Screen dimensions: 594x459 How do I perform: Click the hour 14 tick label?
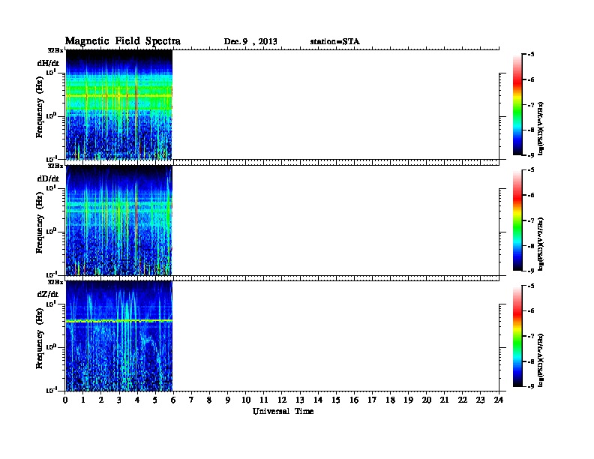(318, 400)
